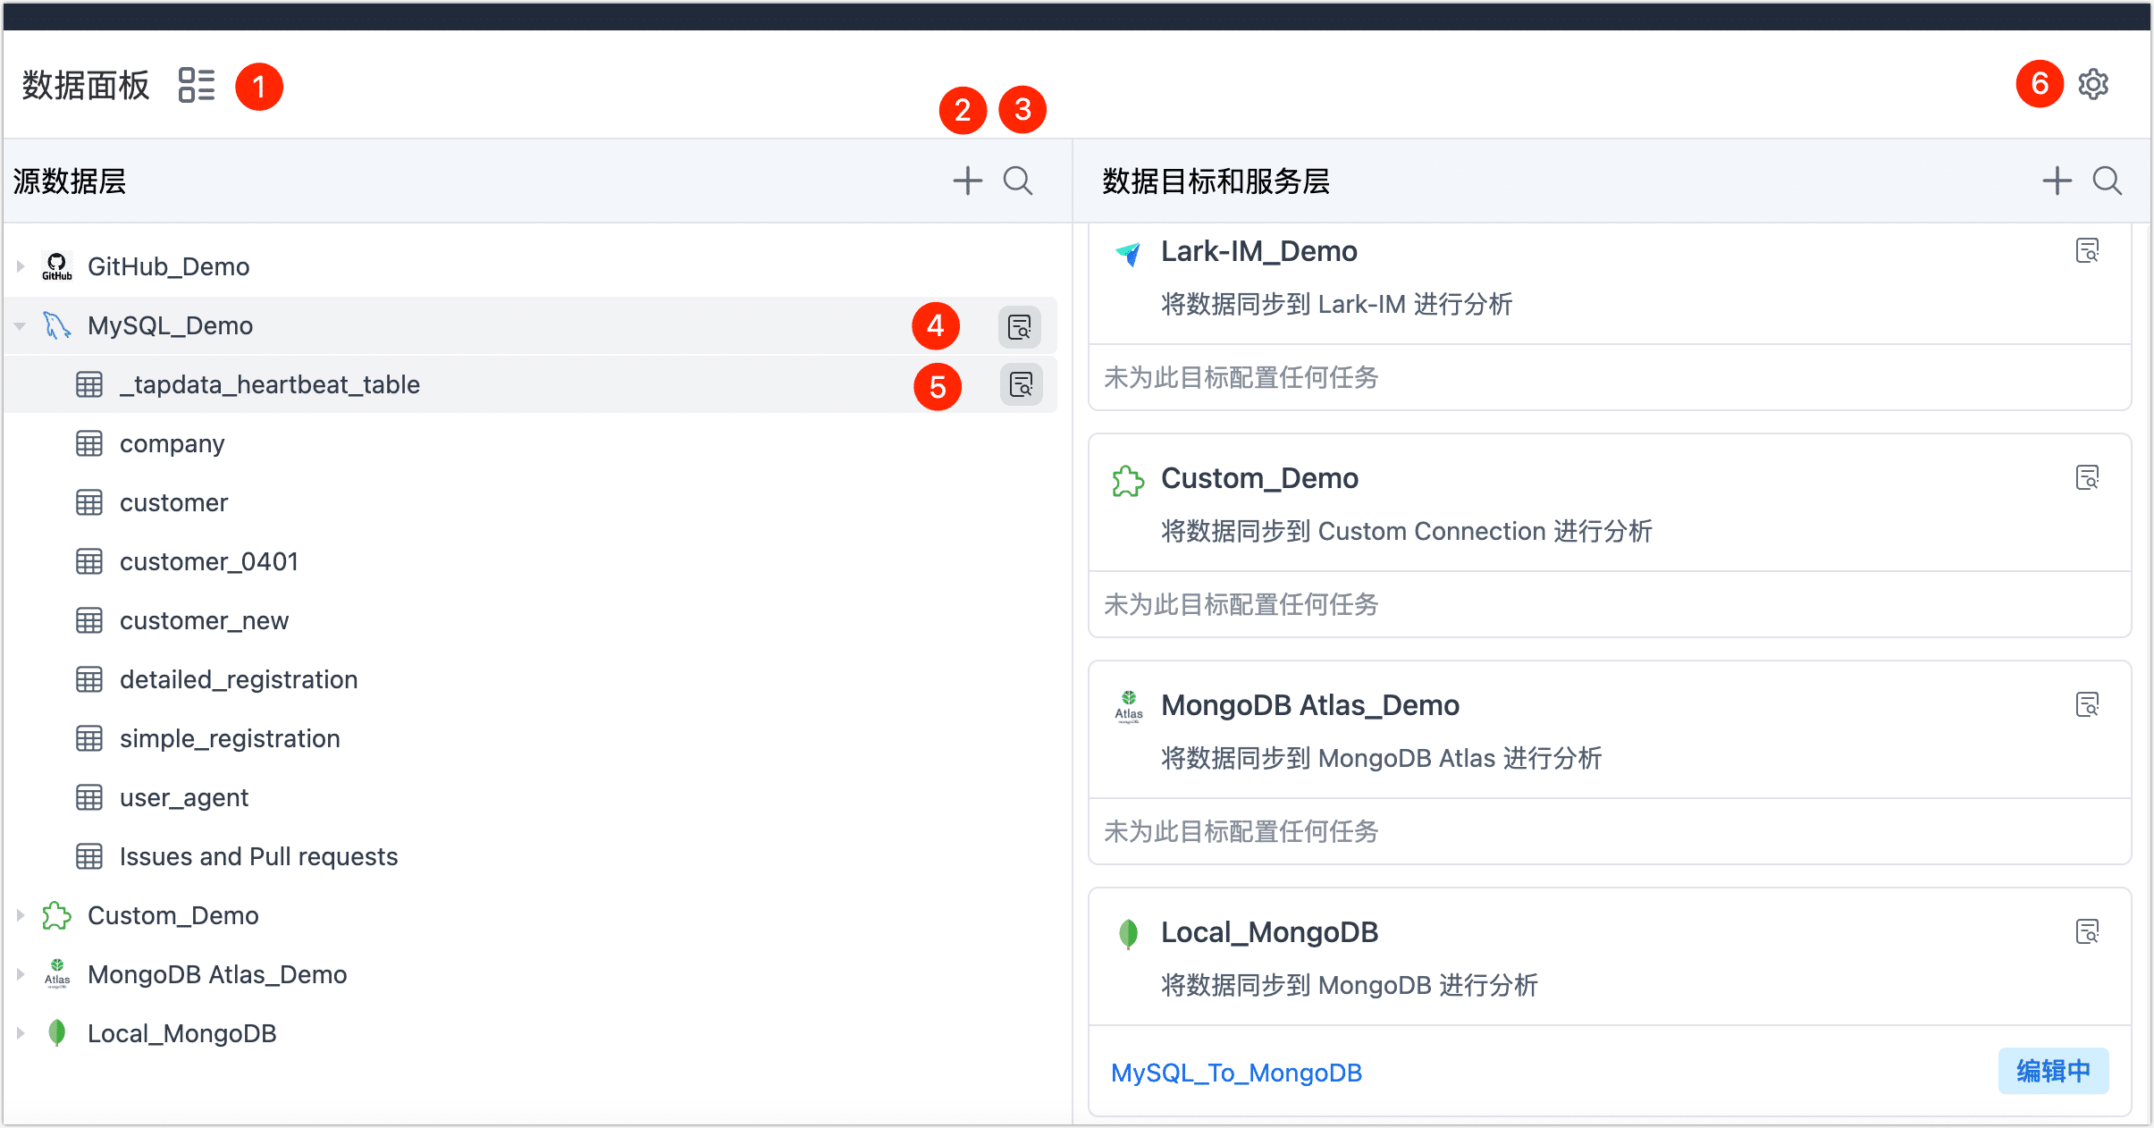The image size is (2154, 1128).
Task: Click the MySQL dolphin icon
Action: pyautogui.click(x=57, y=325)
